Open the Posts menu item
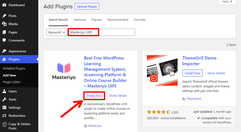The image size is (241, 132). [x=12, y=16]
